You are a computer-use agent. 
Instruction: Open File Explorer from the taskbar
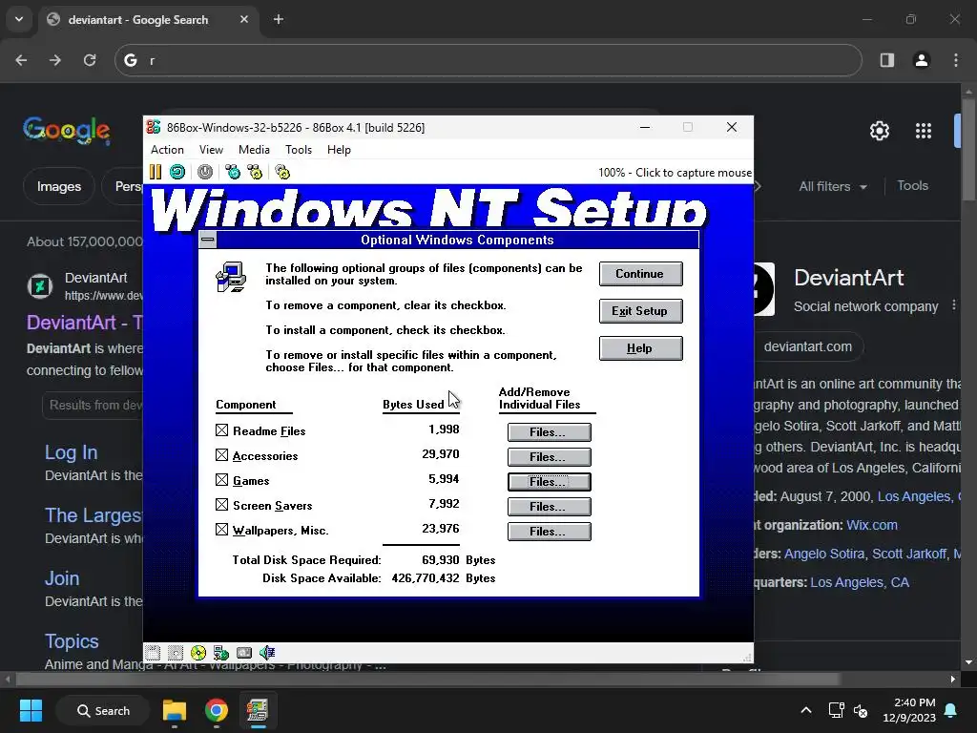coord(175,710)
